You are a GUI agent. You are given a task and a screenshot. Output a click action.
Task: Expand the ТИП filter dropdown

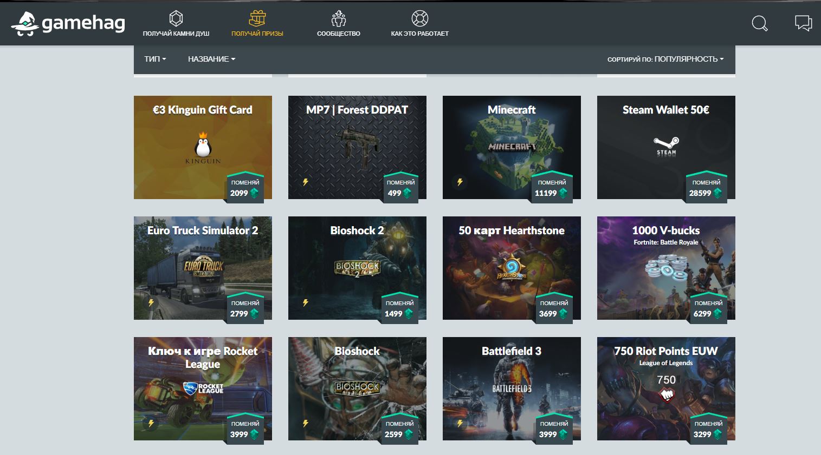tap(156, 59)
